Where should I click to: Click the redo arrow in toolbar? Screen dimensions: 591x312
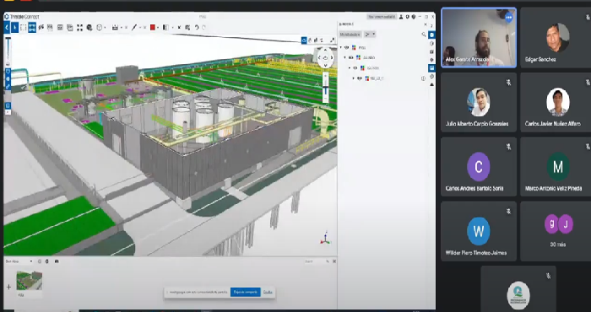click(x=204, y=27)
